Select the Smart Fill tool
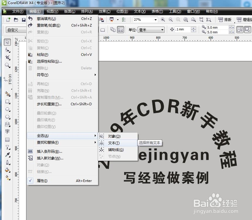Screen dimensions: 252x220 click(x=7, y=94)
